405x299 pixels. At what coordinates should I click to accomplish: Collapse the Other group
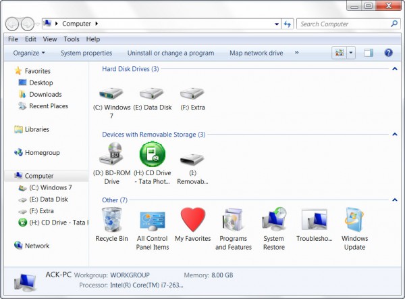(394, 200)
